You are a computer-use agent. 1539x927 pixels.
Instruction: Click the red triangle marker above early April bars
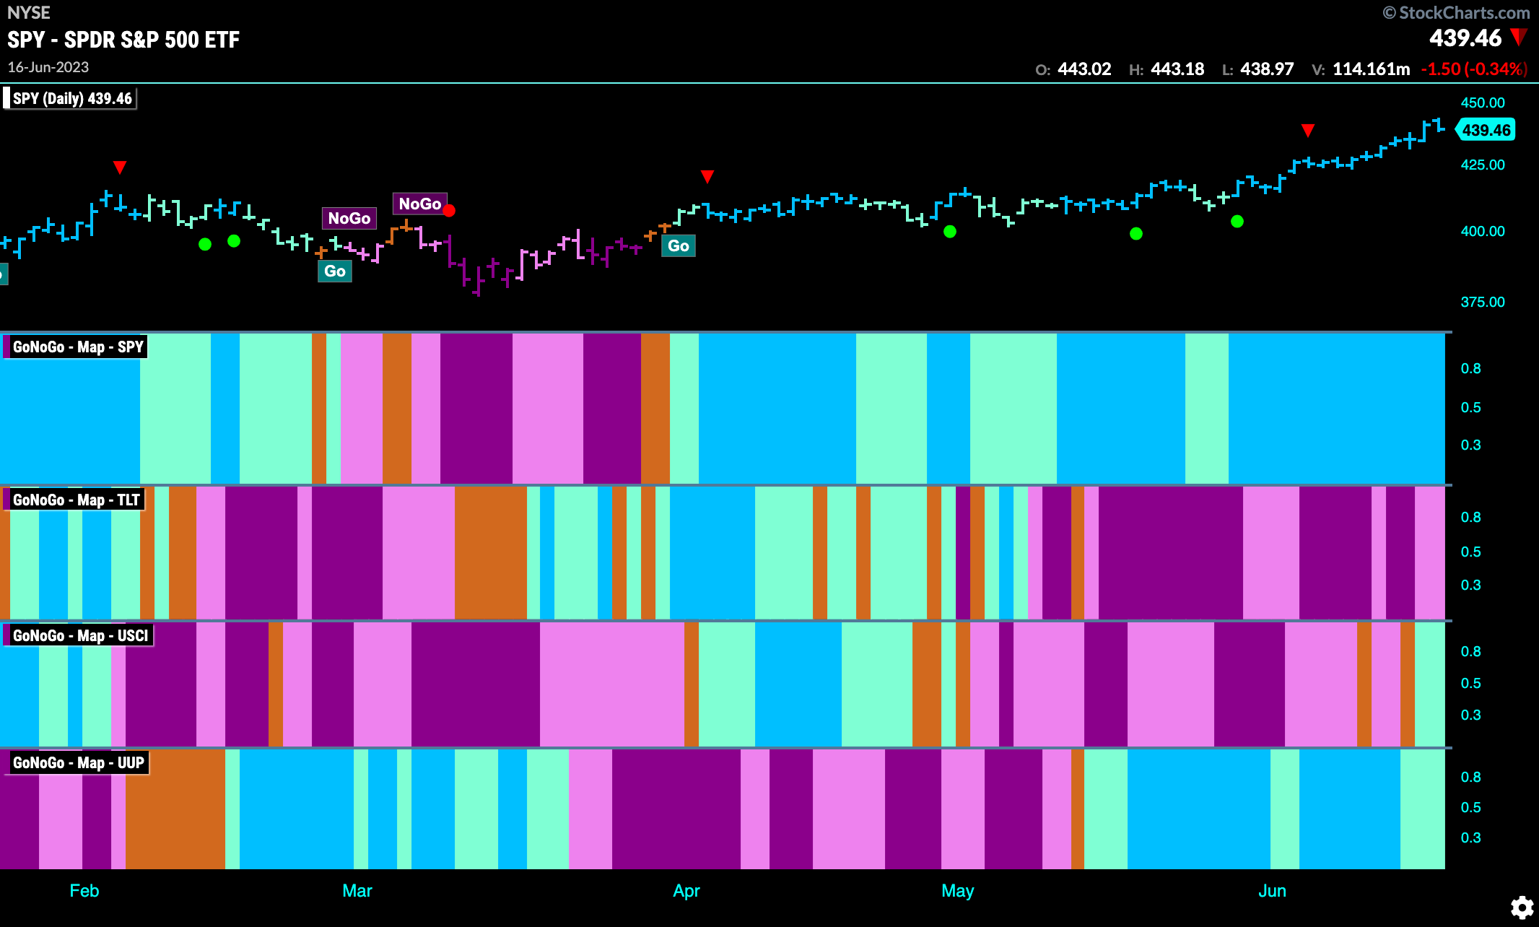(707, 177)
